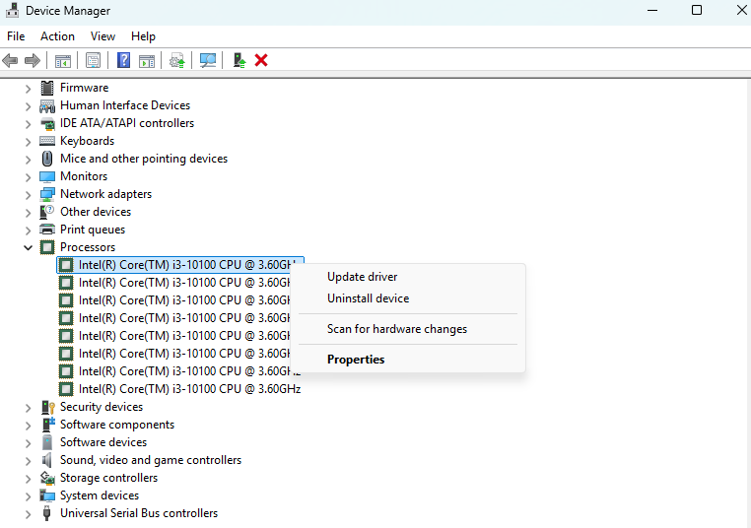Viewport: 751px width, 528px height.
Task: Click the Network adapters icon
Action: coord(47,194)
